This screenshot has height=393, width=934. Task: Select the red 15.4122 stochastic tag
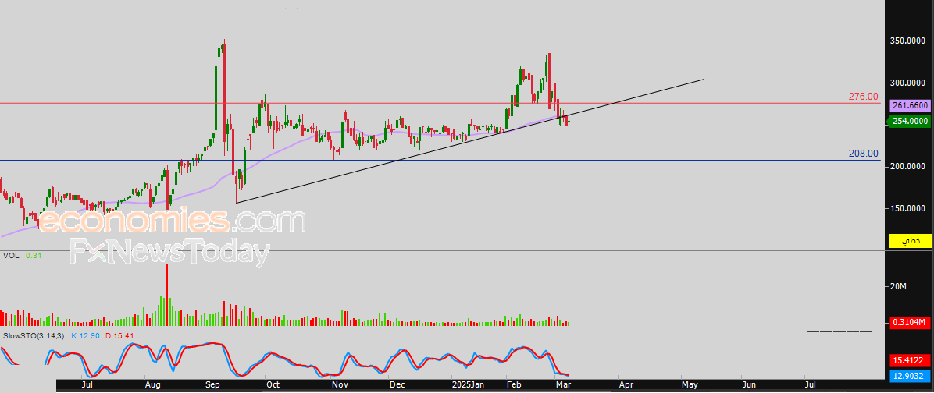[909, 360]
